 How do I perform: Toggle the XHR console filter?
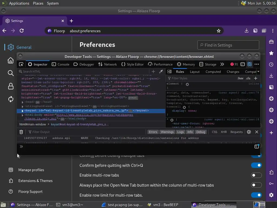(x=224, y=132)
